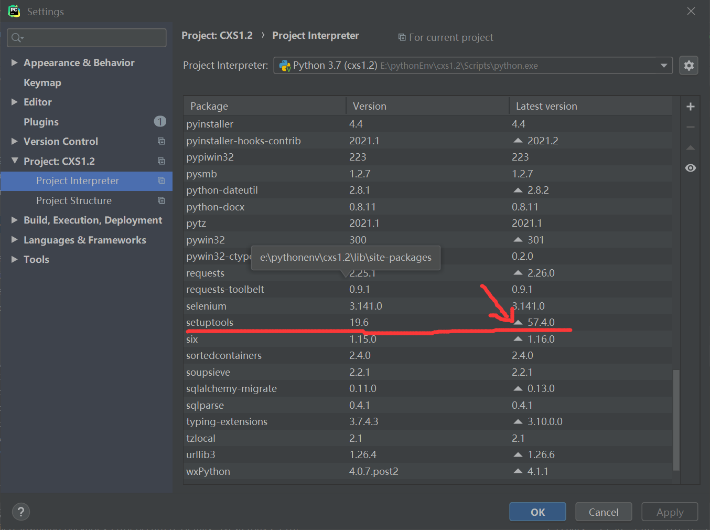Click the uninstall package minus icon
Viewport: 710px width, 530px height.
[x=690, y=126]
